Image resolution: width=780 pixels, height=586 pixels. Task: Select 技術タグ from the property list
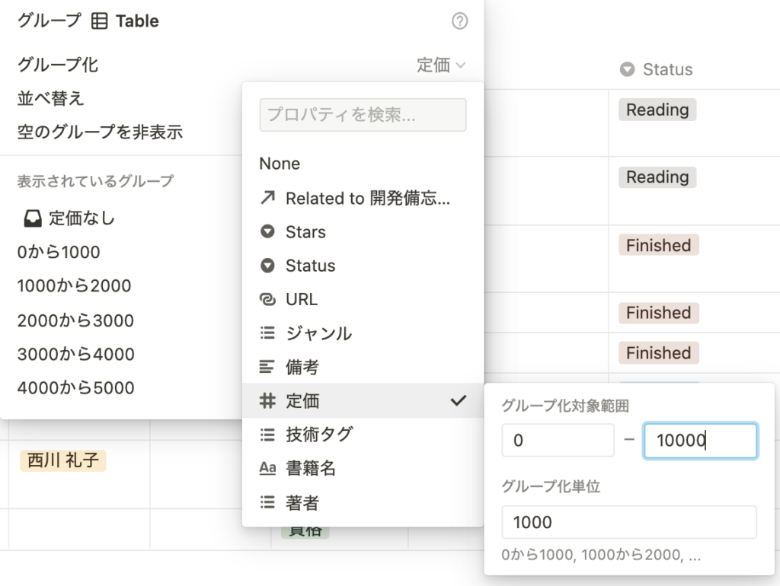tap(319, 435)
